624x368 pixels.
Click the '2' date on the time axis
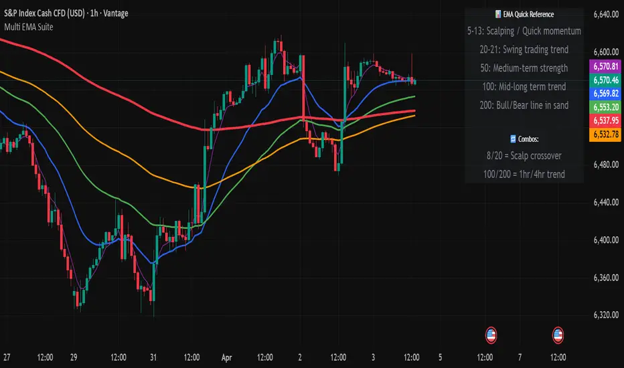tap(300, 357)
